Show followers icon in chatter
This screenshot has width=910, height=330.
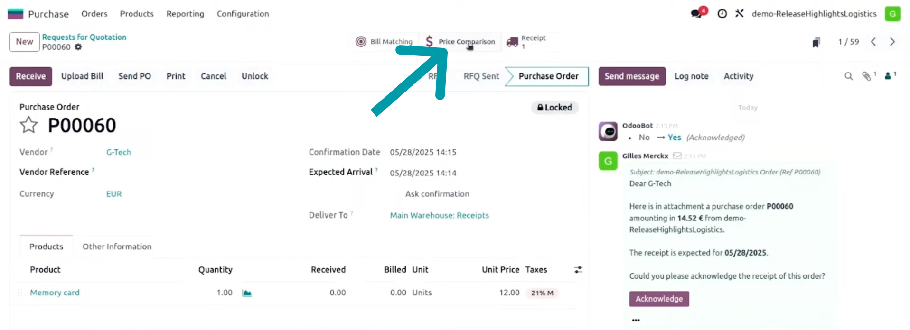888,76
